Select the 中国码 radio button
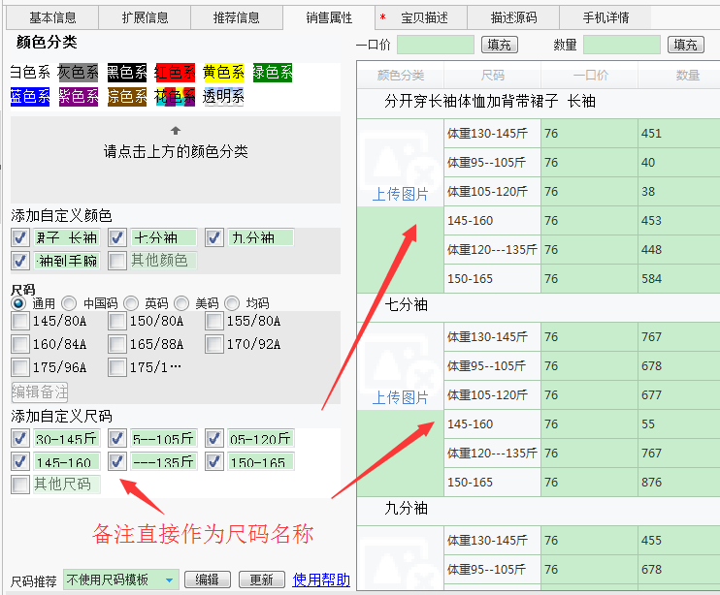720x595 pixels. pyautogui.click(x=68, y=303)
